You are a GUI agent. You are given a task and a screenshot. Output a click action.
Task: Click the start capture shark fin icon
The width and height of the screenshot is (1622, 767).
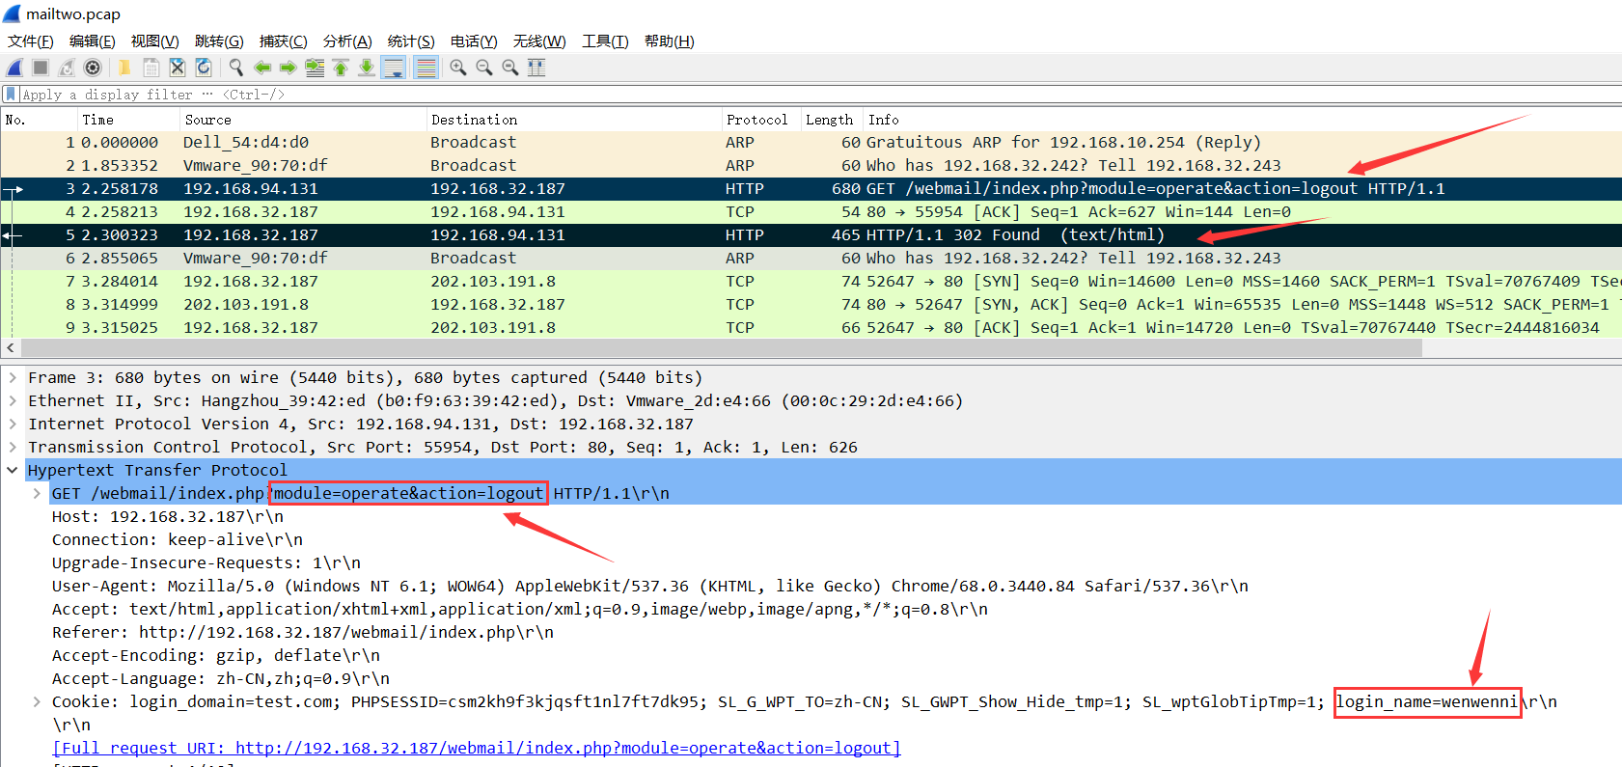pos(14,68)
